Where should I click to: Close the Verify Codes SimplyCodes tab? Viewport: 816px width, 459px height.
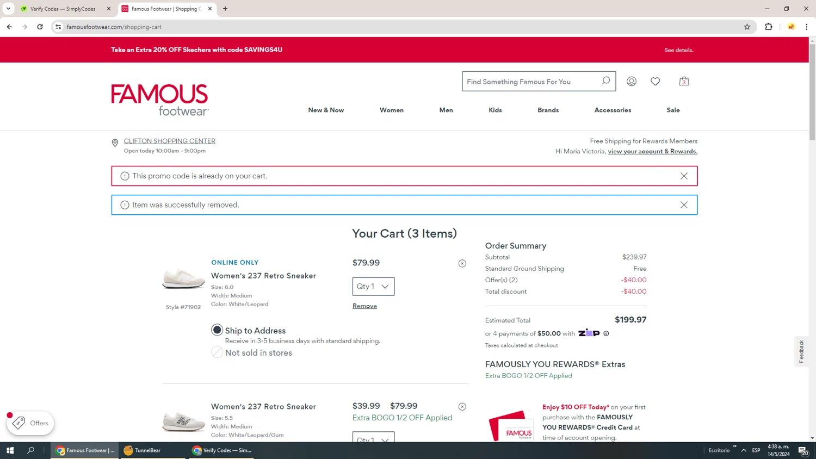point(109,9)
